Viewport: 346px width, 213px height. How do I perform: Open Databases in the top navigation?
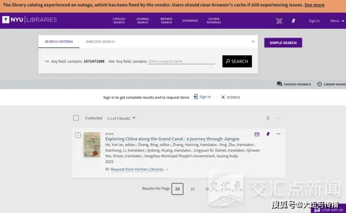190,21
